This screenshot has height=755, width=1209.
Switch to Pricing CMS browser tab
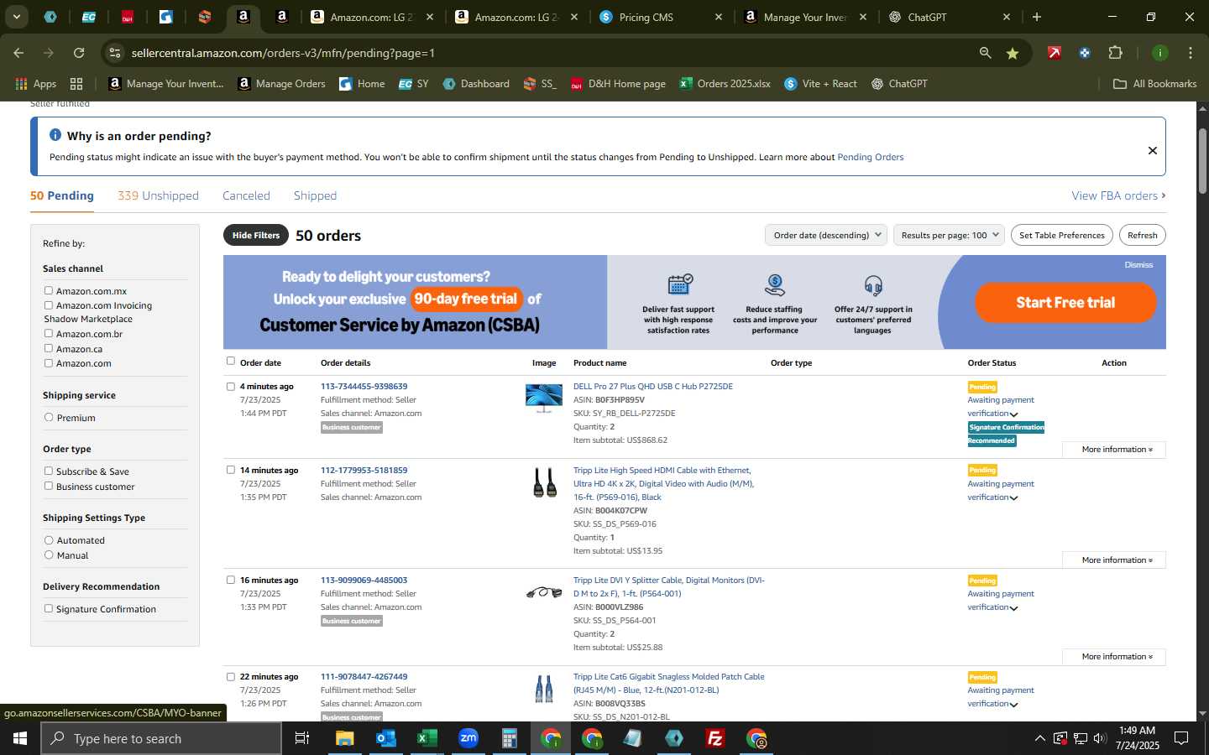click(659, 17)
